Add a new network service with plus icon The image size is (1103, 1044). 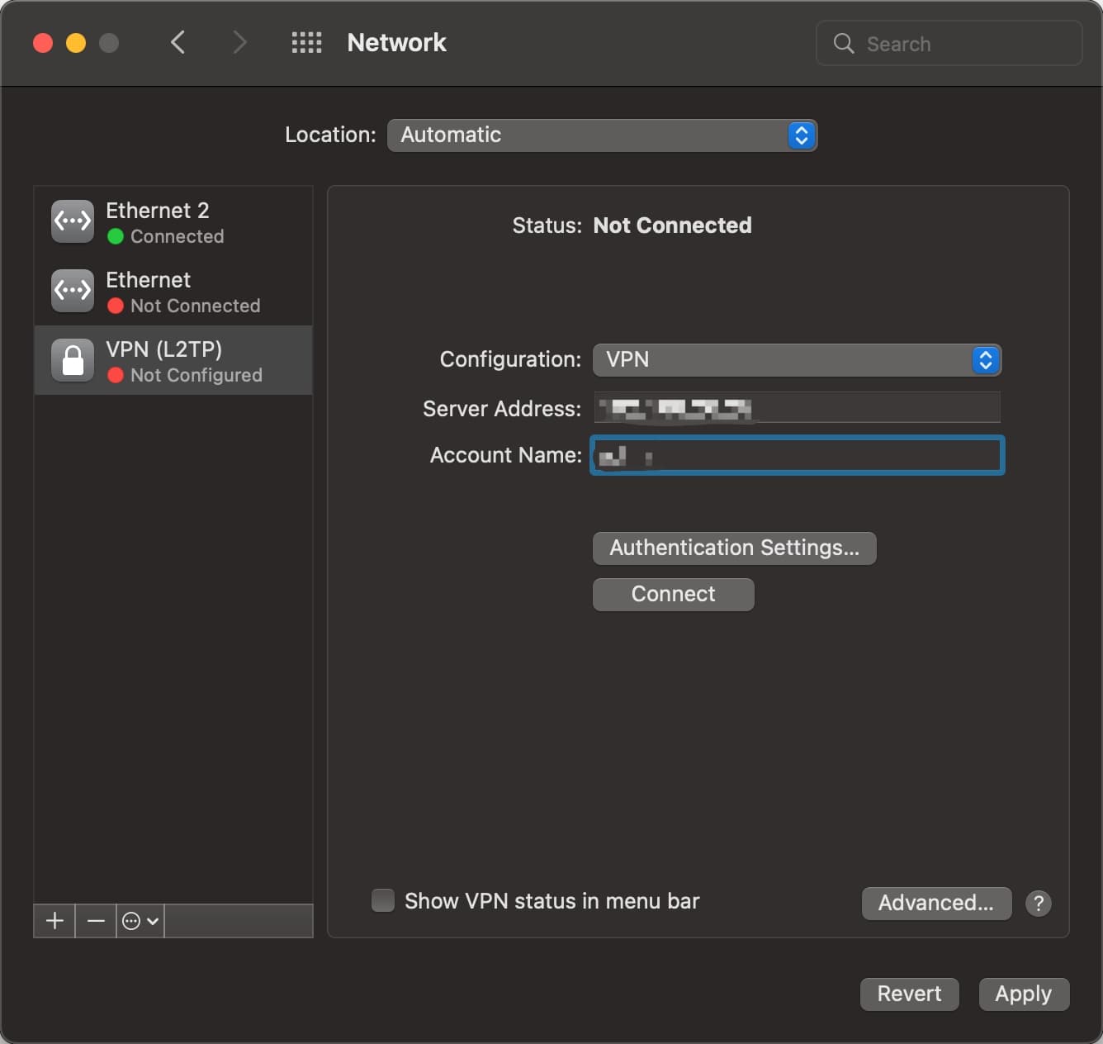coord(53,920)
